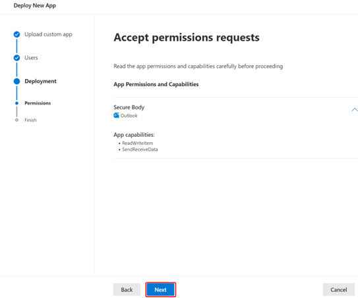358x298 pixels.
Task: Select the Finish step label
Action: coord(30,120)
